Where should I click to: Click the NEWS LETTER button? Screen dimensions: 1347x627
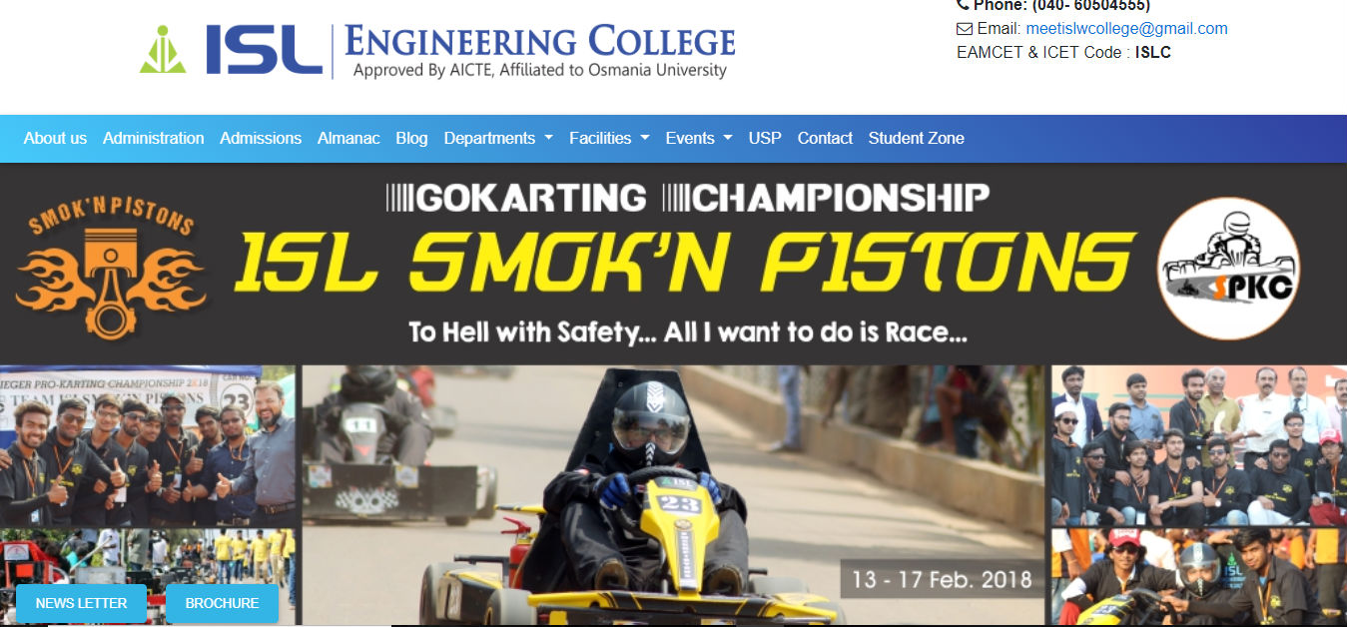coord(82,603)
